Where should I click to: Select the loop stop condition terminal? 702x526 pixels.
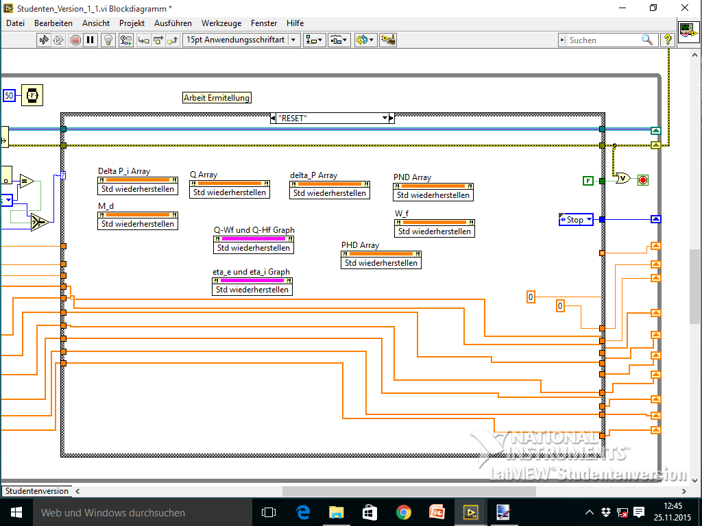[x=643, y=180]
